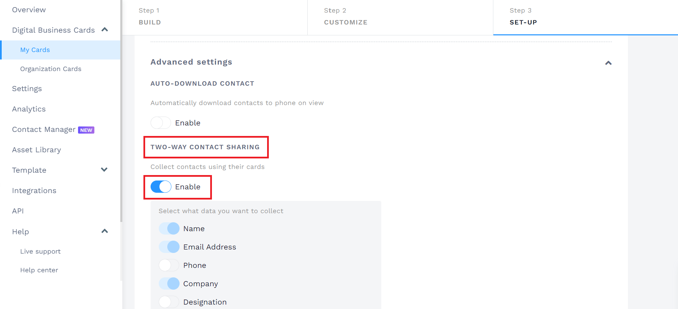Visit the Help center link
The image size is (678, 309).
point(39,270)
